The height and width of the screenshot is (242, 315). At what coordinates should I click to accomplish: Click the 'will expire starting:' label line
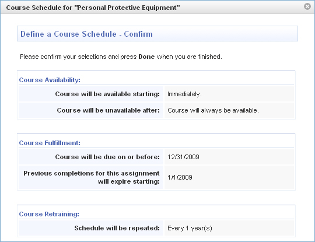129,181
